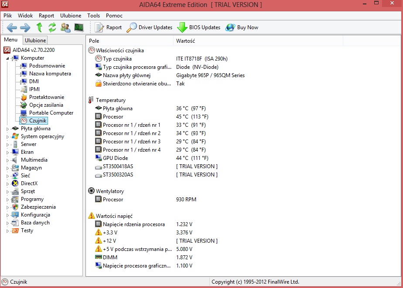Select the Właściwości czujnika group header
Image resolution: width=403 pixels, height=288 pixels.
(x=120, y=51)
